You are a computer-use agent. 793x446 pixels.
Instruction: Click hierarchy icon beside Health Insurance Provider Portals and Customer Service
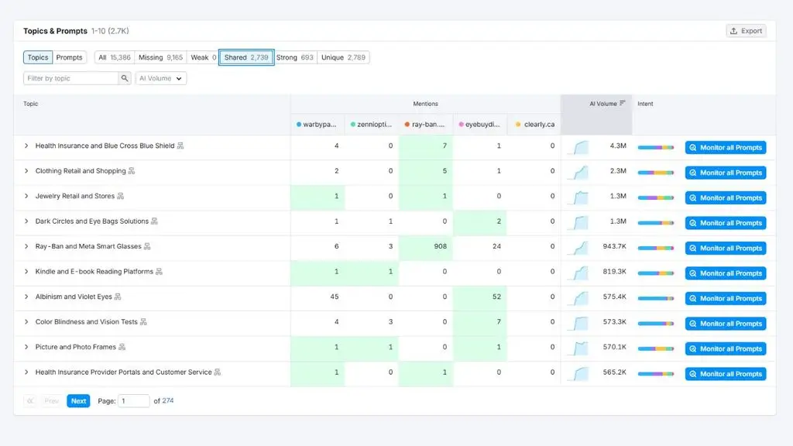(218, 372)
